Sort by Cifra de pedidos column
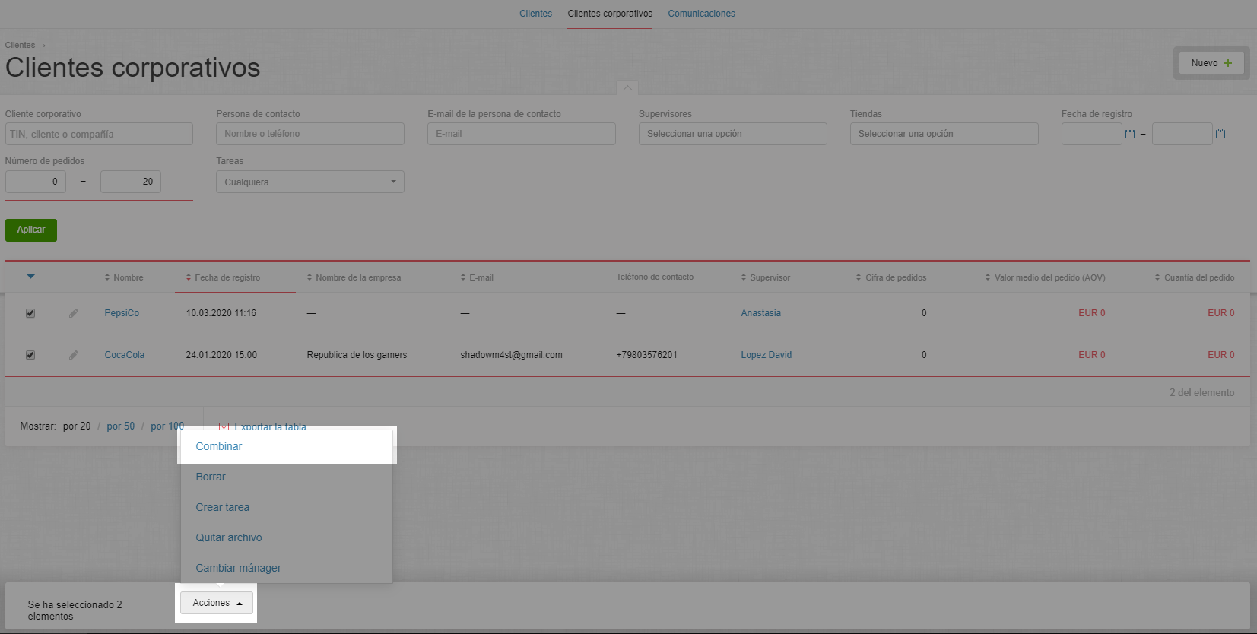Viewport: 1257px width, 634px height. click(891, 277)
